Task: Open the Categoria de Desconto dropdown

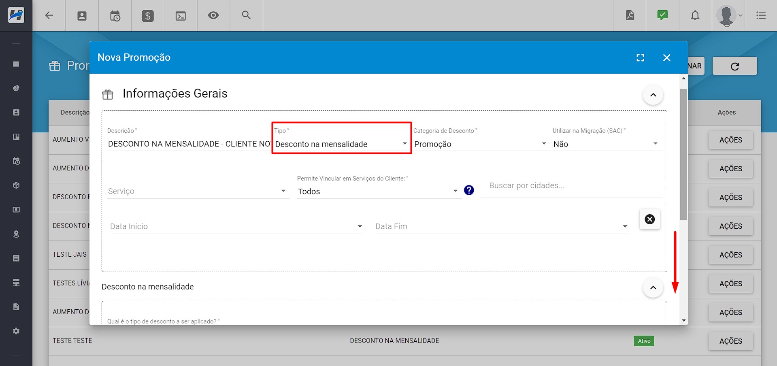Action: pyautogui.click(x=480, y=144)
